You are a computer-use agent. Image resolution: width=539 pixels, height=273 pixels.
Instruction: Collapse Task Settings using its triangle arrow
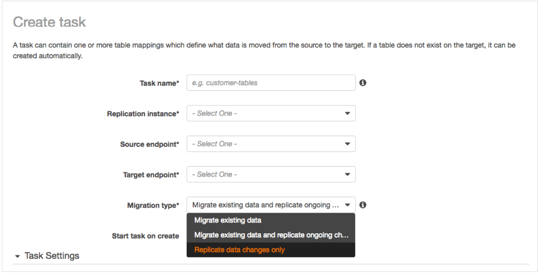coord(17,256)
